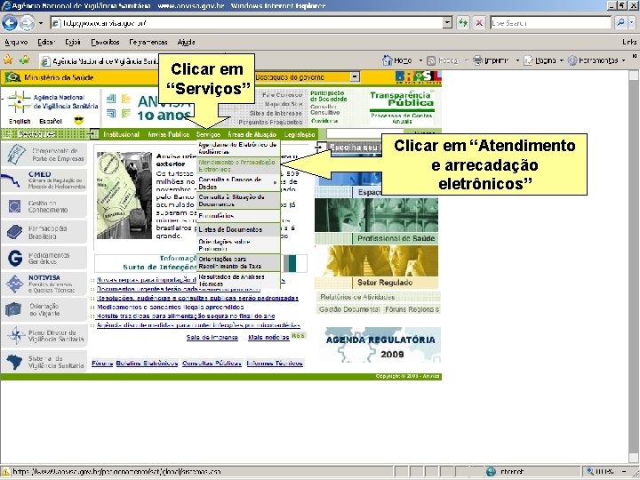Click the status bar Internet zone globe icon

click(491, 472)
